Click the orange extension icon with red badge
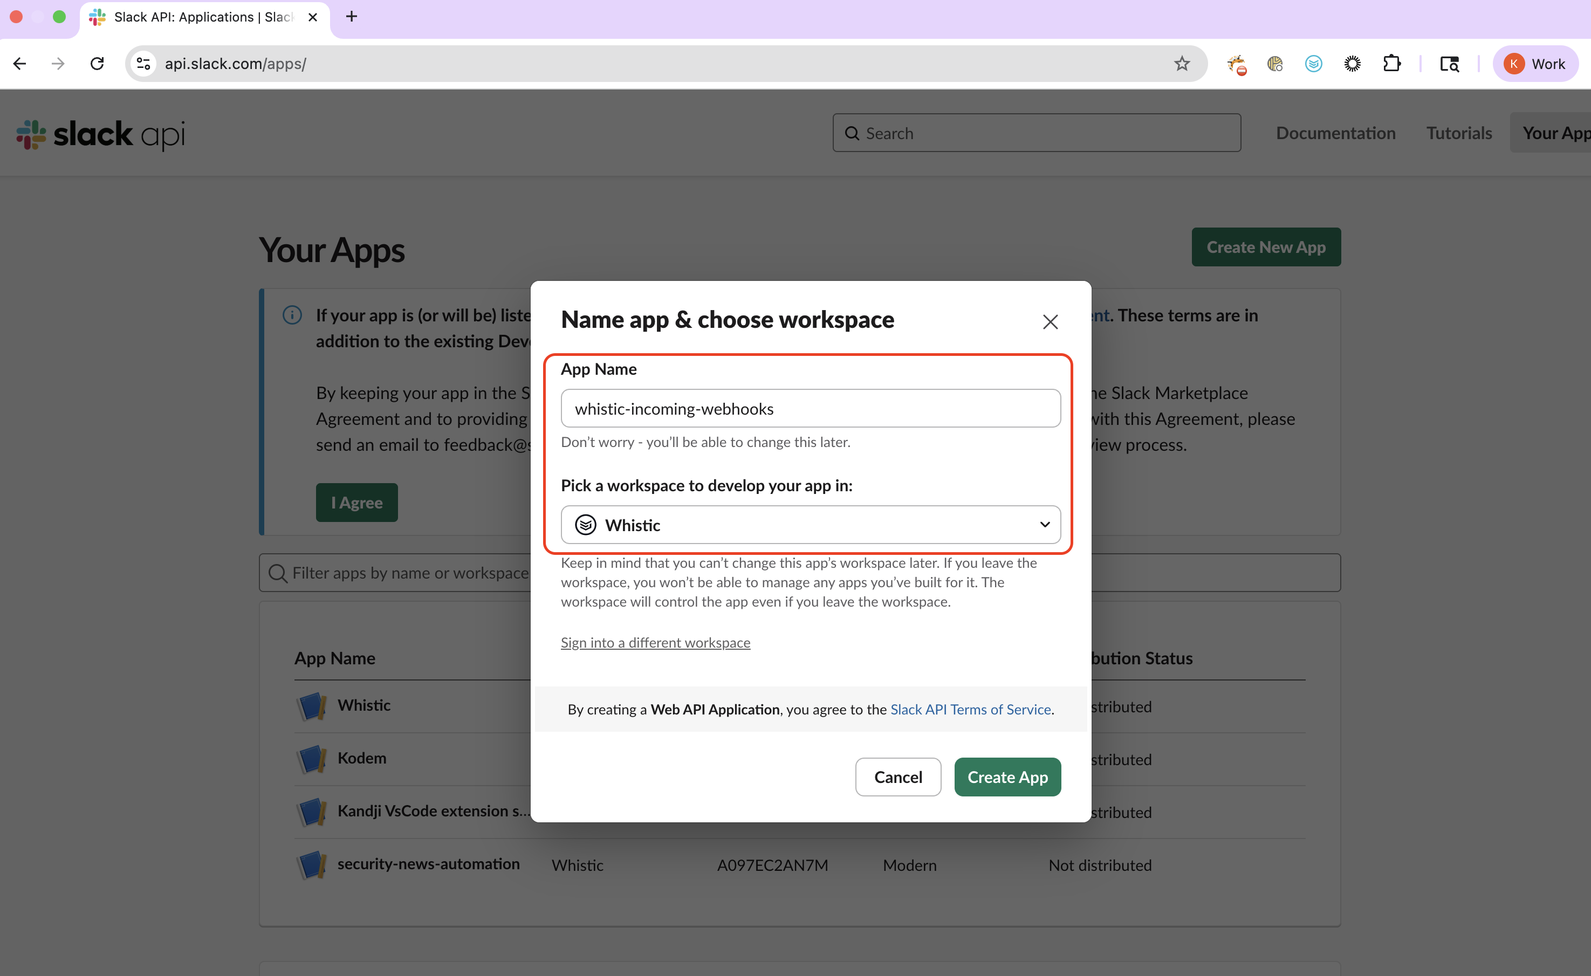The width and height of the screenshot is (1591, 976). (1237, 64)
